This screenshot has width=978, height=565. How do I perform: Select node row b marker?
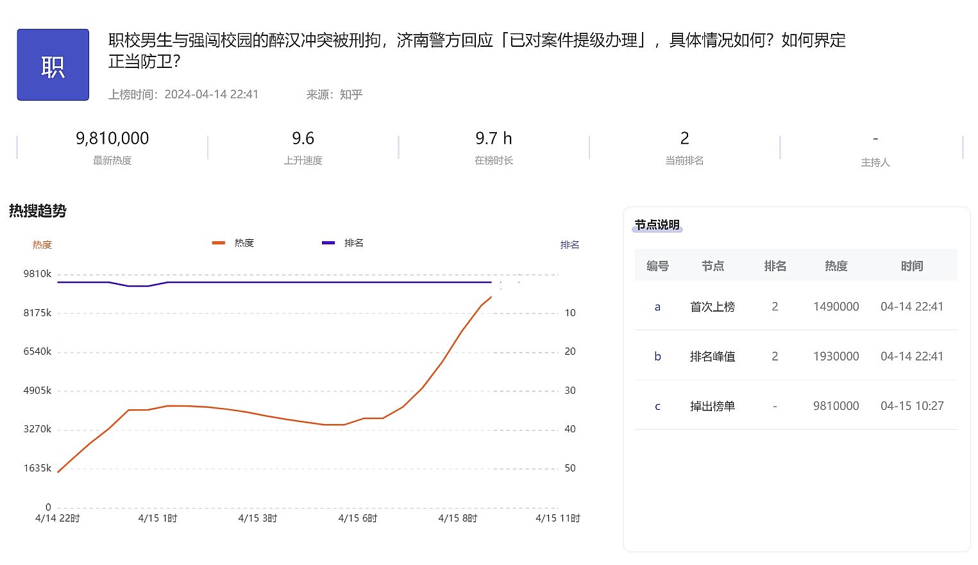(657, 357)
